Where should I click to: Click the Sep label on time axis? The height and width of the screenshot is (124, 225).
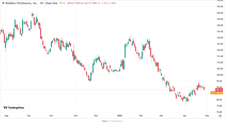tap(29, 116)
